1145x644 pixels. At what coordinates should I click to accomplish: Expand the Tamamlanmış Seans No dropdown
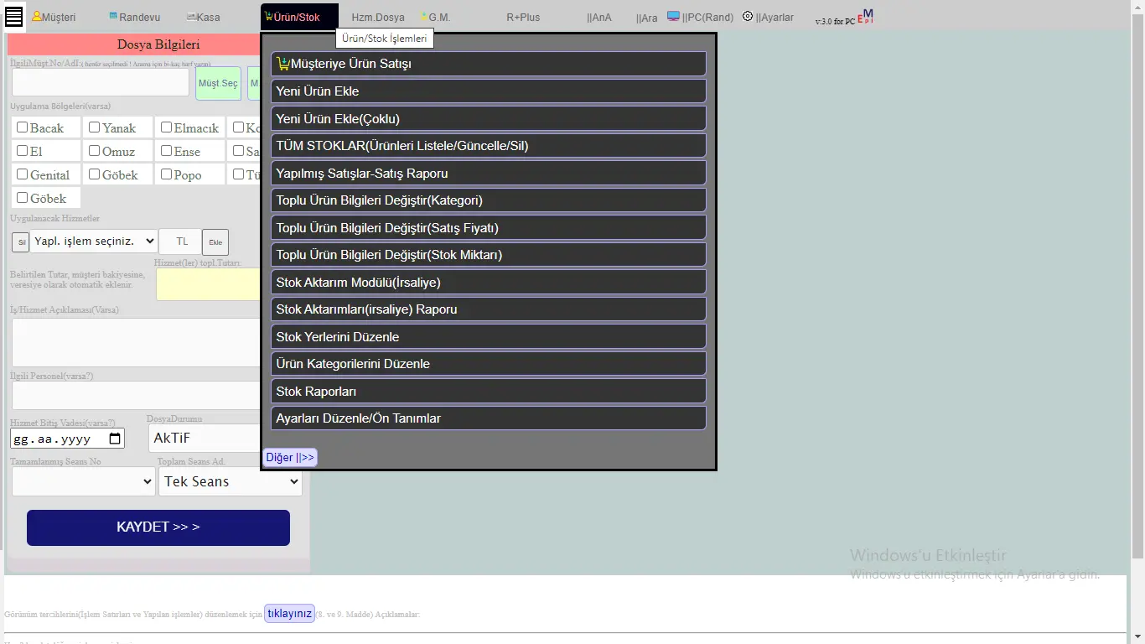coord(83,481)
